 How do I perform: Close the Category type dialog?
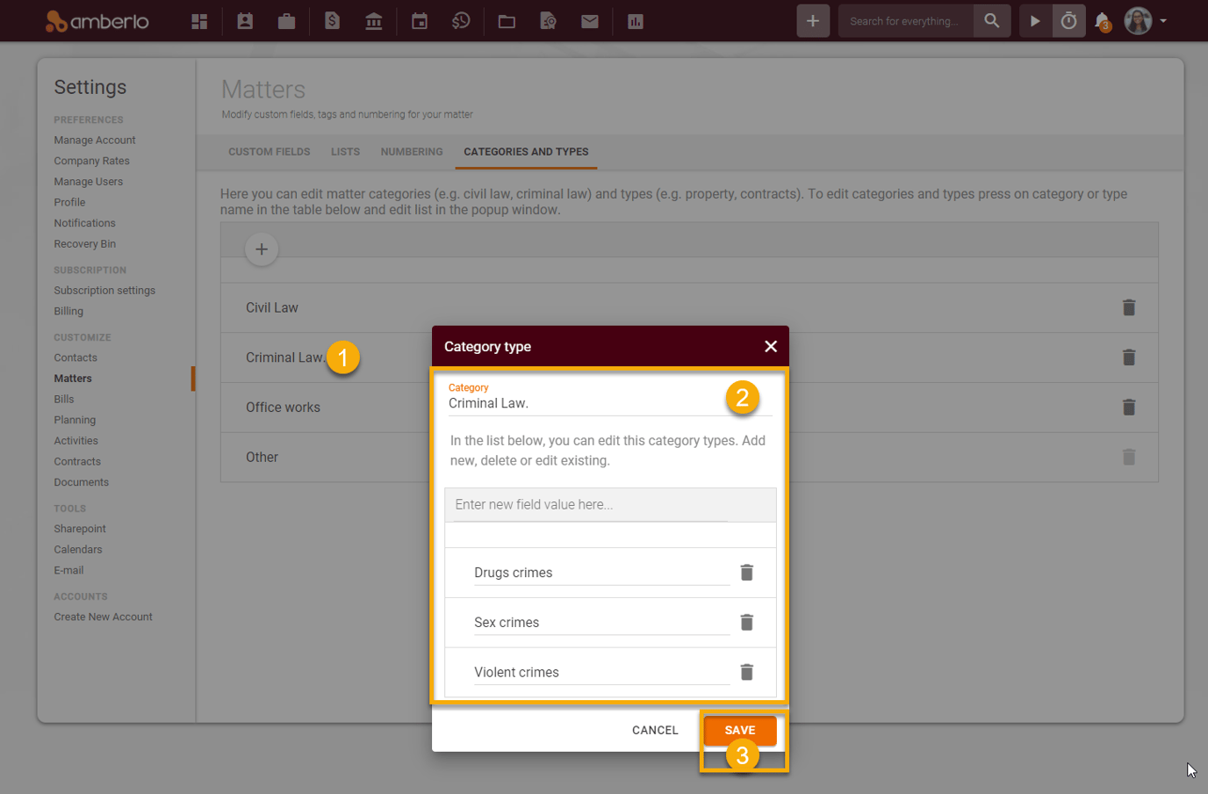click(x=770, y=347)
